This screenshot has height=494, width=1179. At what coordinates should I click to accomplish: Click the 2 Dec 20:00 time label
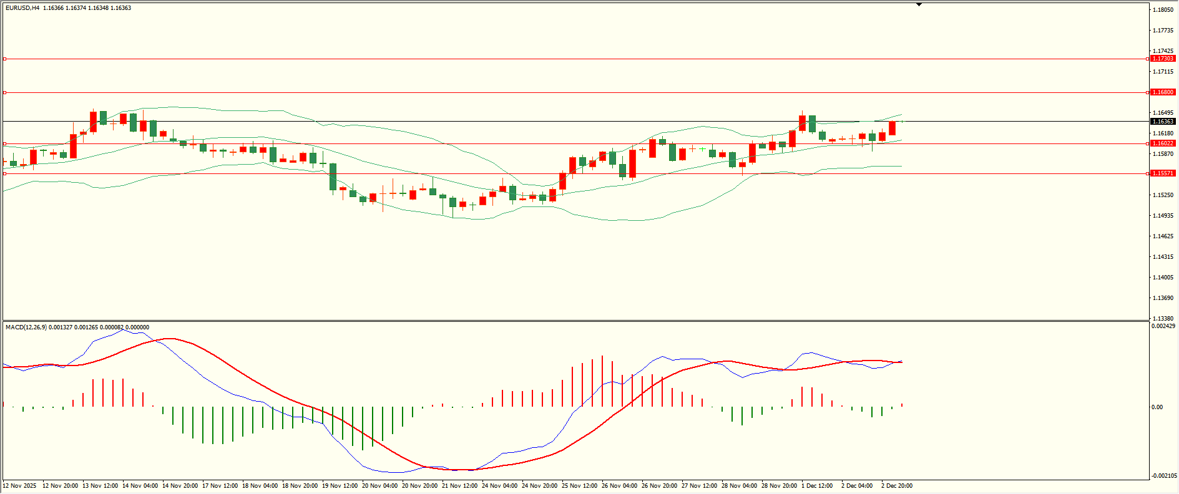pyautogui.click(x=896, y=486)
